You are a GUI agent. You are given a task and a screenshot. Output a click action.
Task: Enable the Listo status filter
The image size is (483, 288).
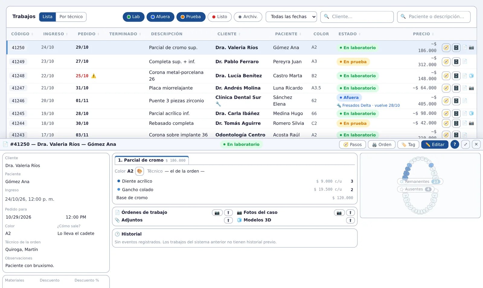pos(219,17)
